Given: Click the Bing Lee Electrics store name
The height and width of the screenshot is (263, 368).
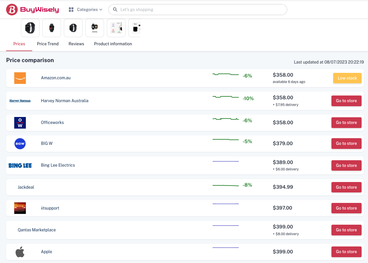Looking at the screenshot, I should (x=58, y=165).
